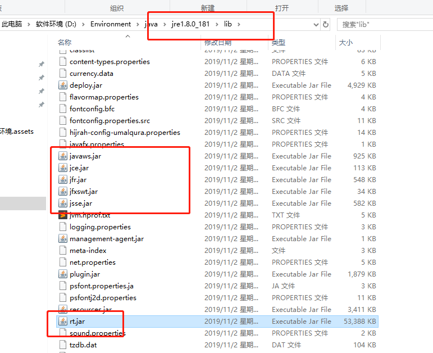Image resolution: width=433 pixels, height=353 pixels.
Task: Expand the chevron after Environment
Action: pyautogui.click(x=138, y=24)
